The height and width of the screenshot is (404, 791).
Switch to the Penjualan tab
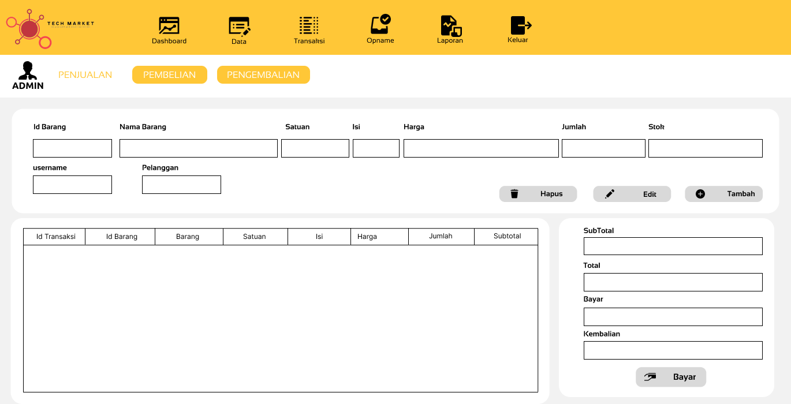(x=85, y=75)
